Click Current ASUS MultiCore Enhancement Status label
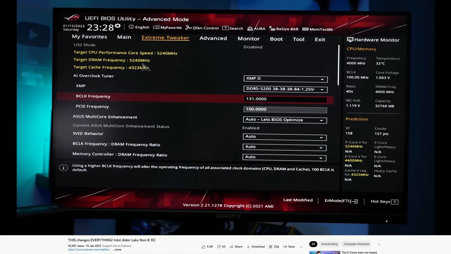This screenshot has height=254, width=451. point(121,126)
